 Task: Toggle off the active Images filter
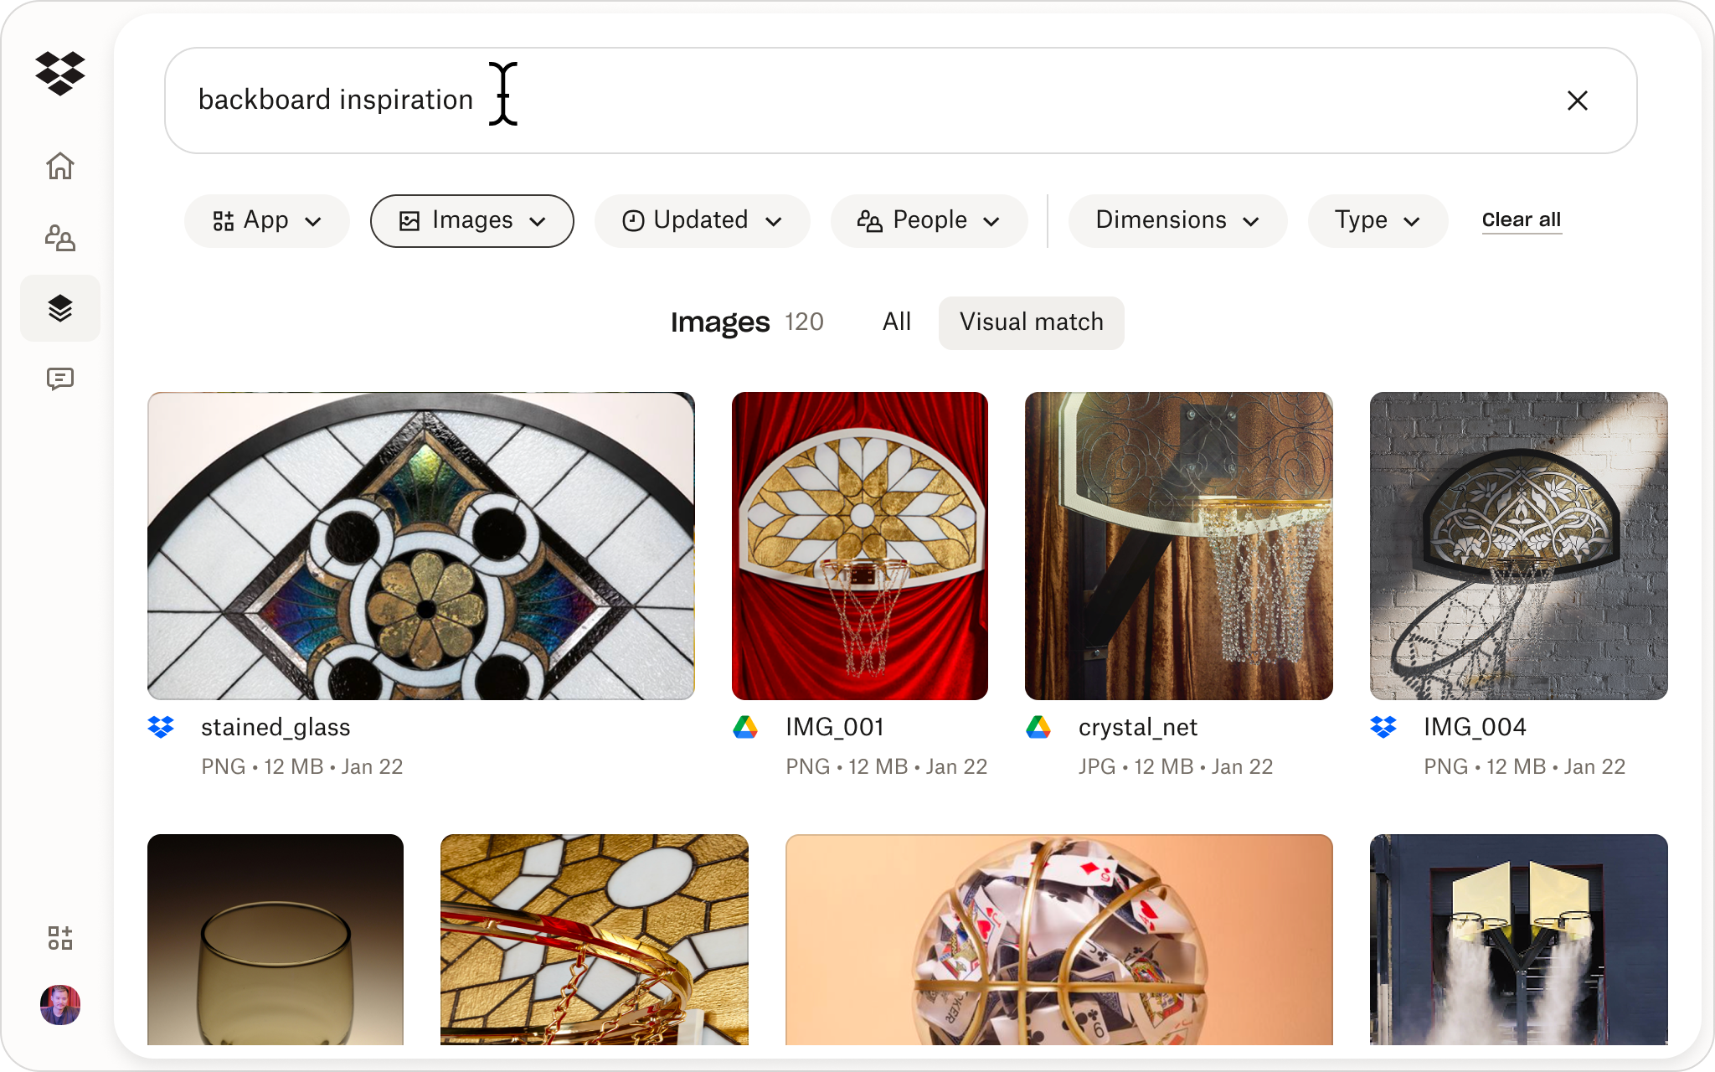[x=471, y=220]
